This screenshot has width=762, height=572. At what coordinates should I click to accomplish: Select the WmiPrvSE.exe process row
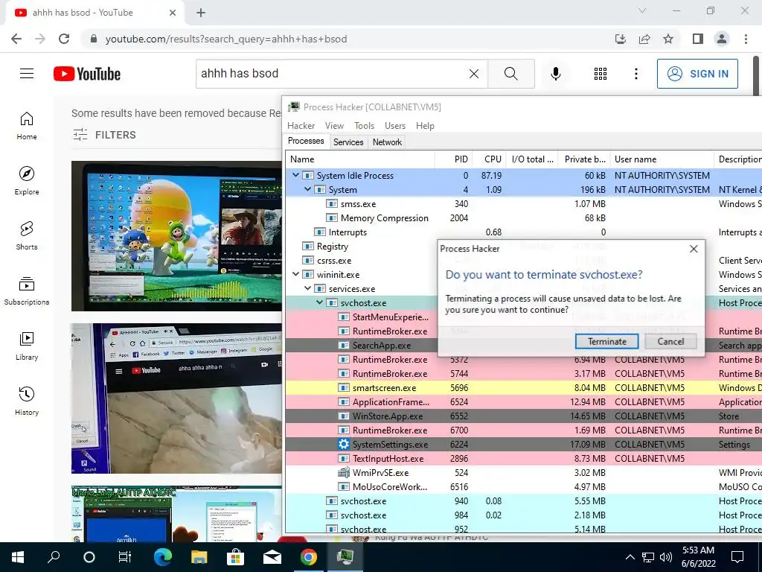click(x=523, y=472)
